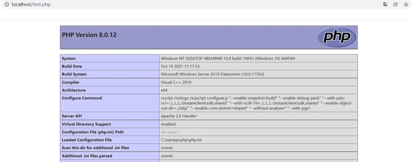
Task: Select the Architecture label
Action: pyautogui.click(x=74, y=90)
